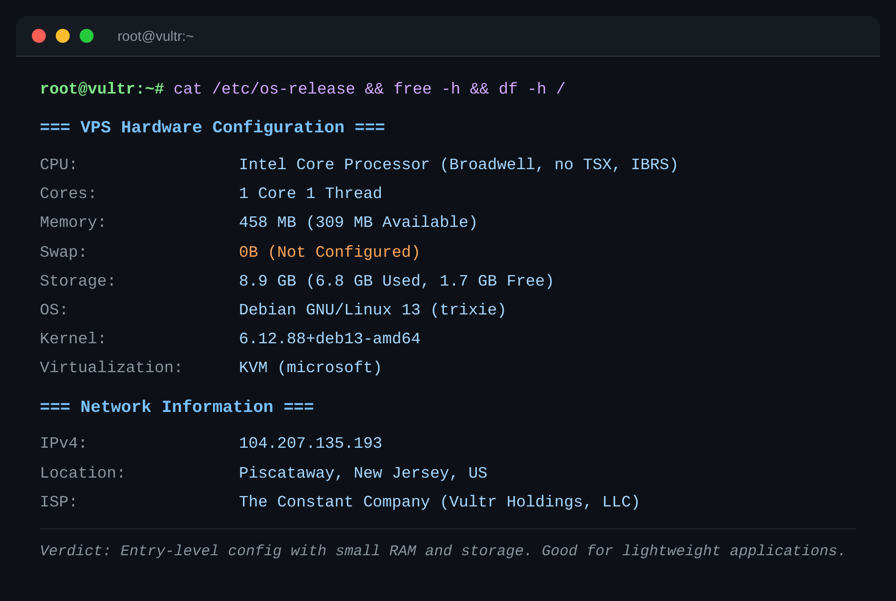Select the KVM (microsoft) value
The image size is (896, 601).
tap(310, 367)
